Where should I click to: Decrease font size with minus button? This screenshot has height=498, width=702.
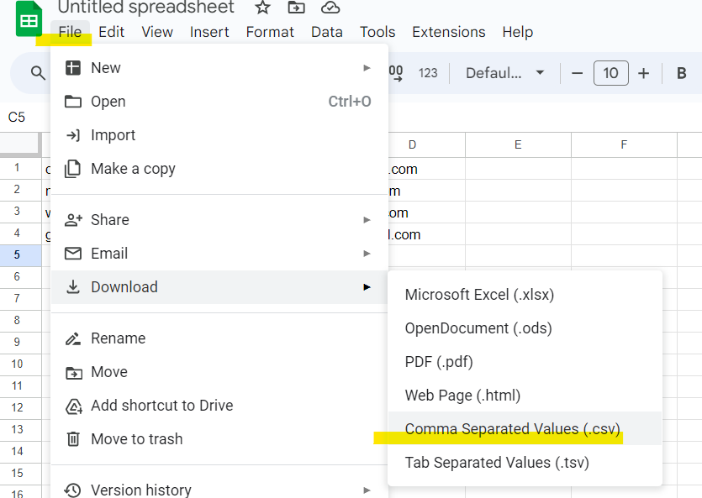pos(577,73)
